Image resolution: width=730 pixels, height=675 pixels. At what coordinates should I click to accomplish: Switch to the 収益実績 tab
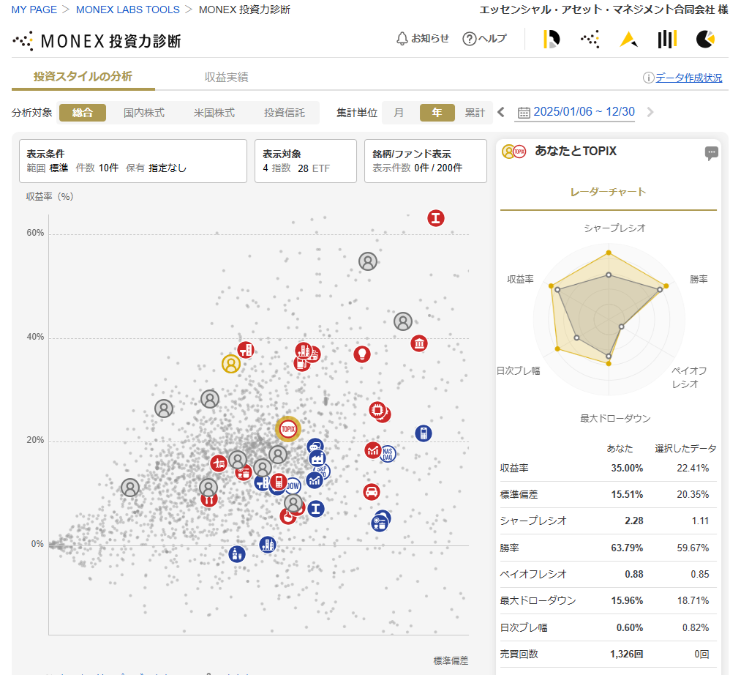[x=226, y=77]
